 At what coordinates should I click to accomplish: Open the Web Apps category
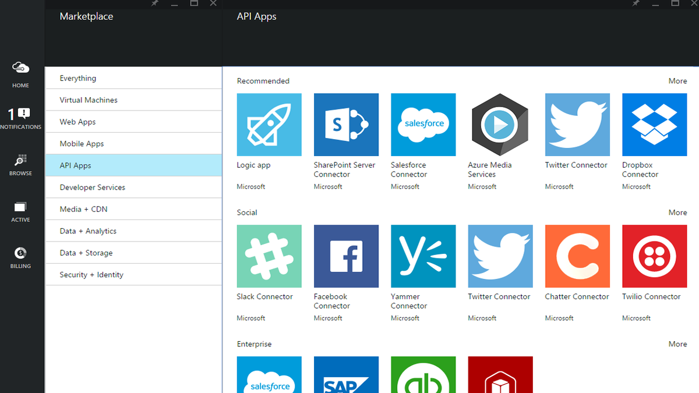pyautogui.click(x=133, y=122)
